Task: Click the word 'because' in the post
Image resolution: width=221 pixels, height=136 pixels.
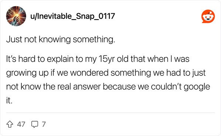Action: tap(119, 87)
